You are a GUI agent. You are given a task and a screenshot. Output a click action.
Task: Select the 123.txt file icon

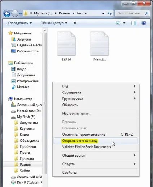(66, 43)
